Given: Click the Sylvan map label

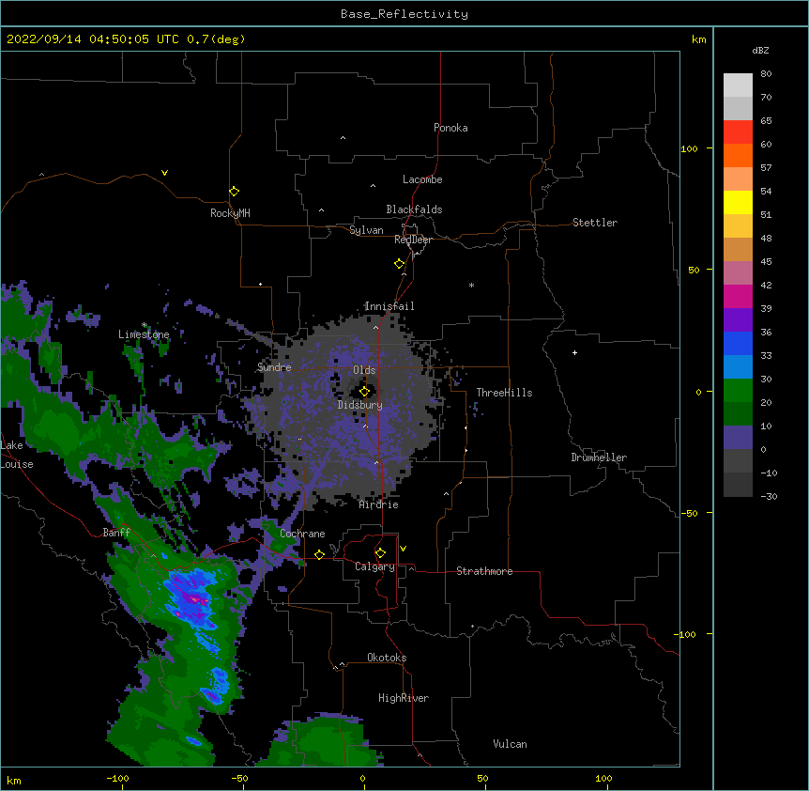Looking at the screenshot, I should 366,230.
